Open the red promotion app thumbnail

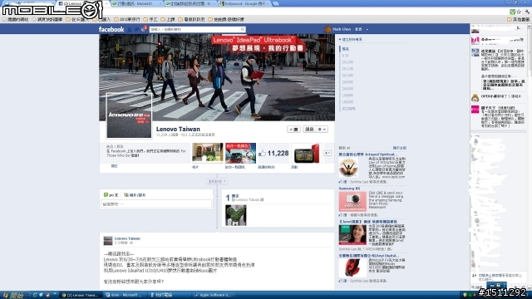point(240,153)
